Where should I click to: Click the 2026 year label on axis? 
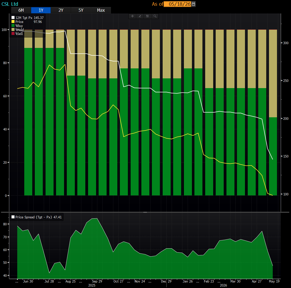pos(223,285)
